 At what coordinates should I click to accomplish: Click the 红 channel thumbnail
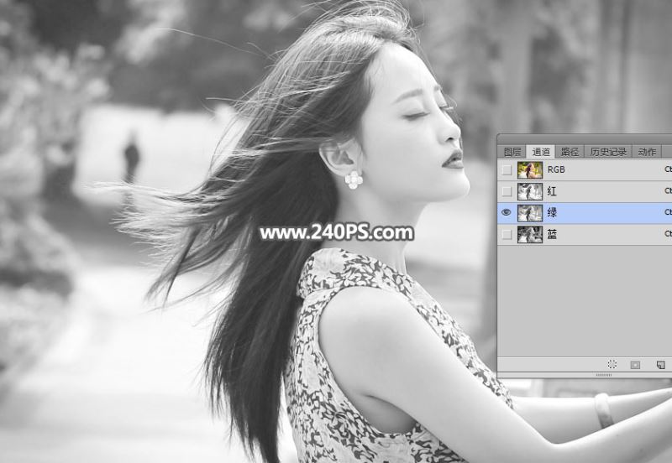click(x=530, y=191)
